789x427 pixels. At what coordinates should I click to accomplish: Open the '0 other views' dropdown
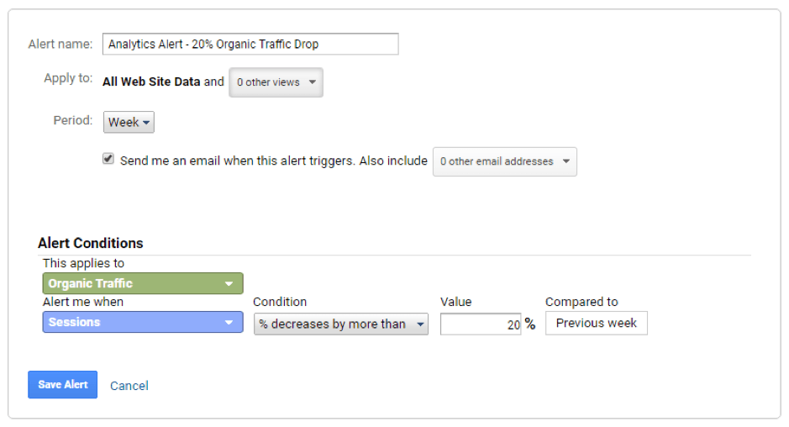pos(276,82)
